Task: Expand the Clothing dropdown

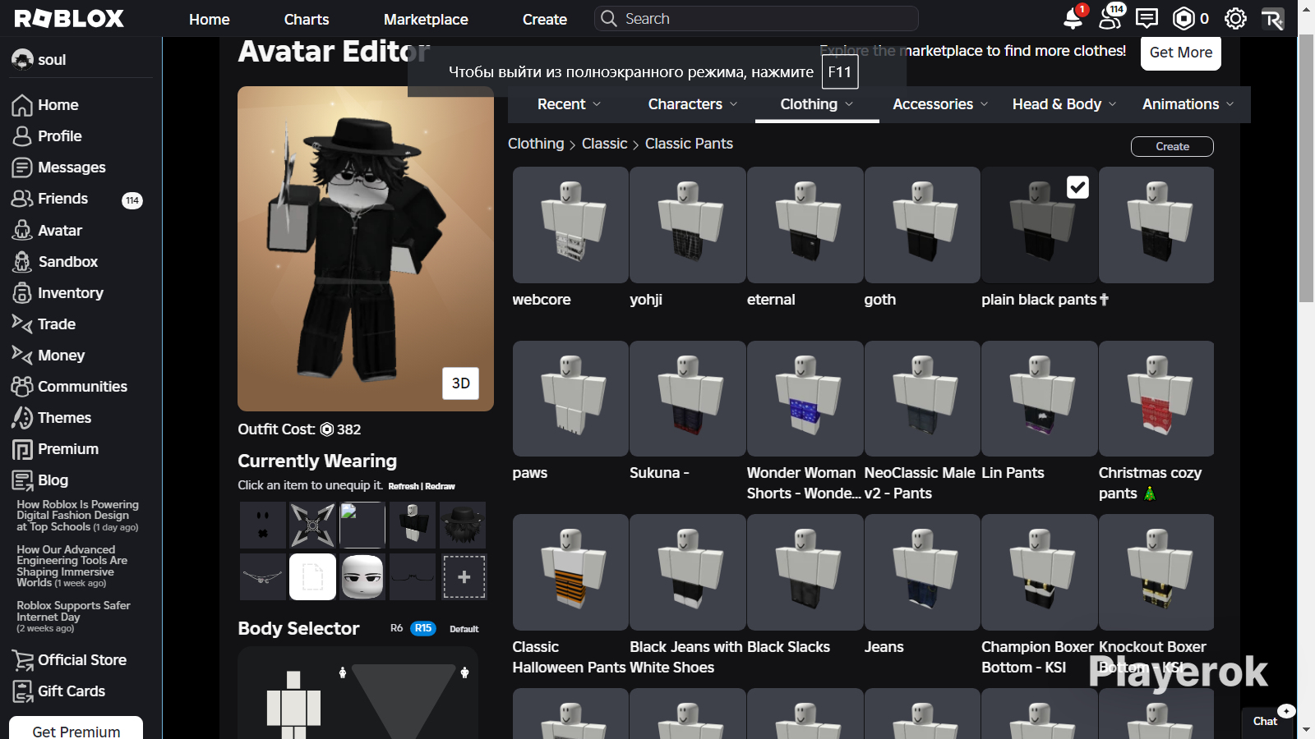Action: [x=817, y=104]
